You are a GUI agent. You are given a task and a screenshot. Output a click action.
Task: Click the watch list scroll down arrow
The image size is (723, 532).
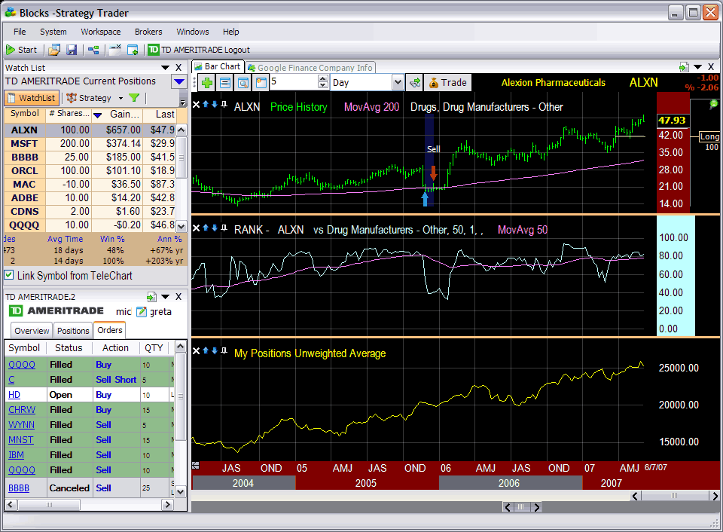click(182, 227)
